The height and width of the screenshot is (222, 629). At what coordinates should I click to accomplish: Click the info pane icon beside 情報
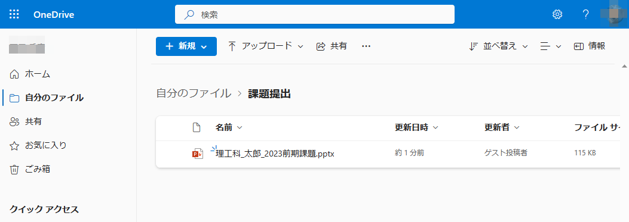pos(578,46)
